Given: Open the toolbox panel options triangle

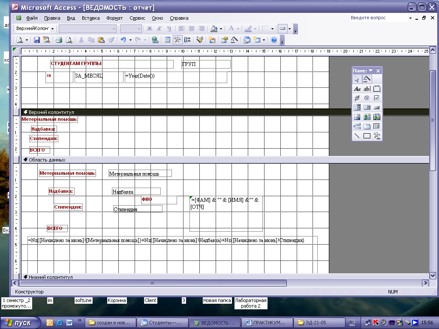Looking at the screenshot, I should (x=371, y=71).
